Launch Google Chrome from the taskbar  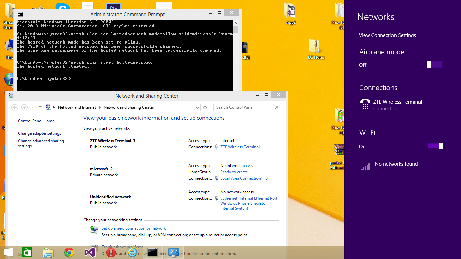tap(69, 252)
